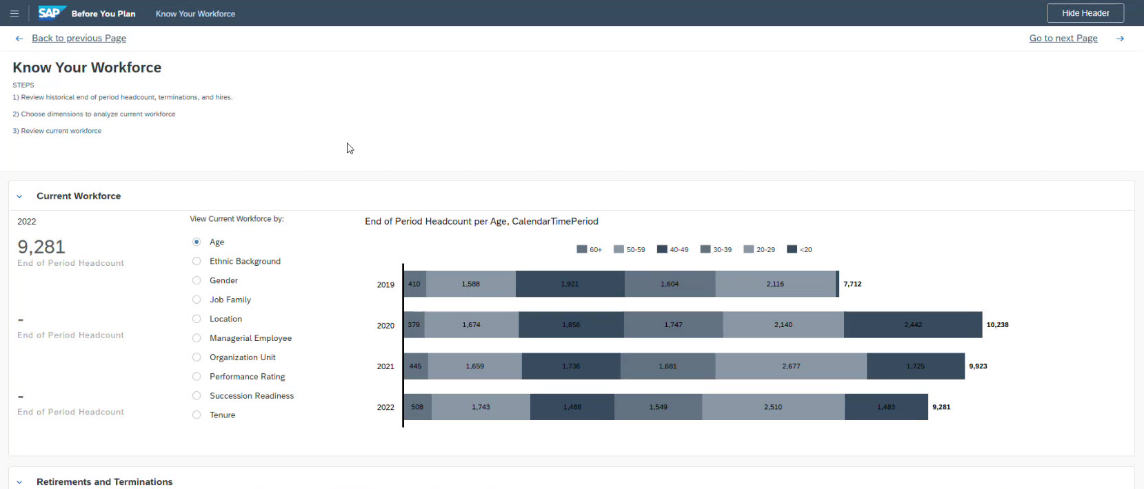The image size is (1144, 489).
Task: Click the 40-49 legend square
Action: [x=662, y=249]
